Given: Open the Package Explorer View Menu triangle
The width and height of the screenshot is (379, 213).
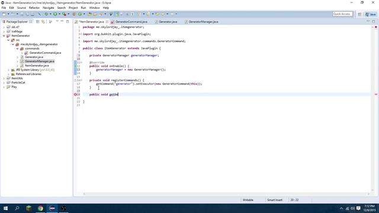Looking at the screenshot, I should click(57, 21).
